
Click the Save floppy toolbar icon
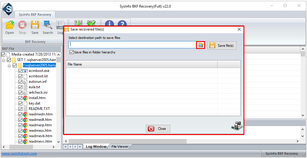point(35,25)
